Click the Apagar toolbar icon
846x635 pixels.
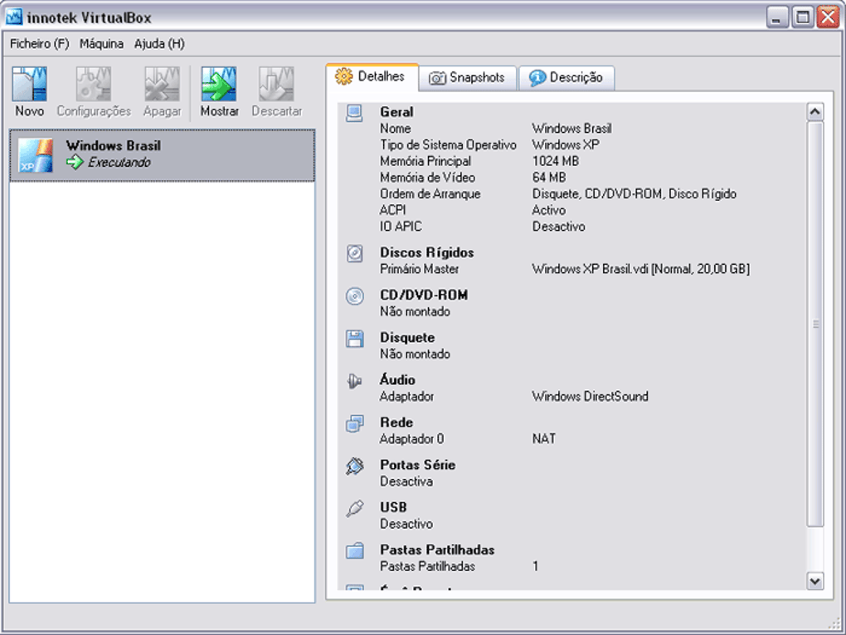[162, 84]
